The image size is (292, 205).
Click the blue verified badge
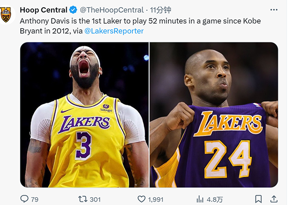tap(73, 10)
